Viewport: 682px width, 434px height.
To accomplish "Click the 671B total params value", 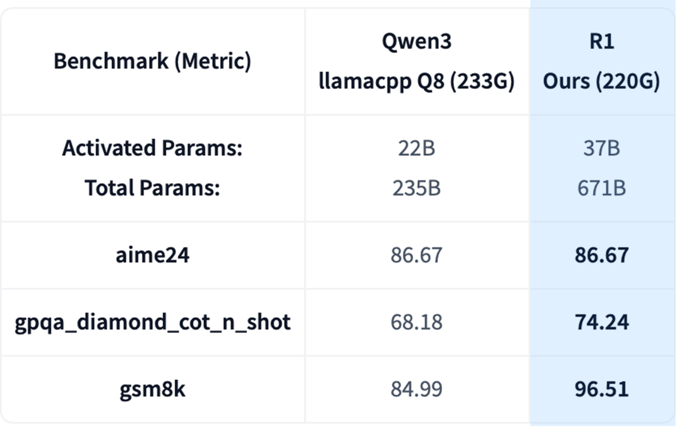I will tap(601, 188).
